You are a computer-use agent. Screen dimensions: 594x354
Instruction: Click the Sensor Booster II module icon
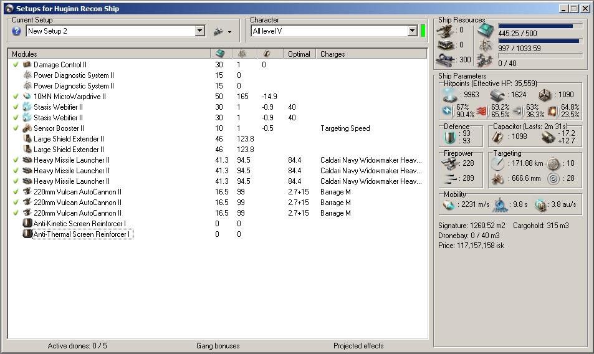coord(27,128)
